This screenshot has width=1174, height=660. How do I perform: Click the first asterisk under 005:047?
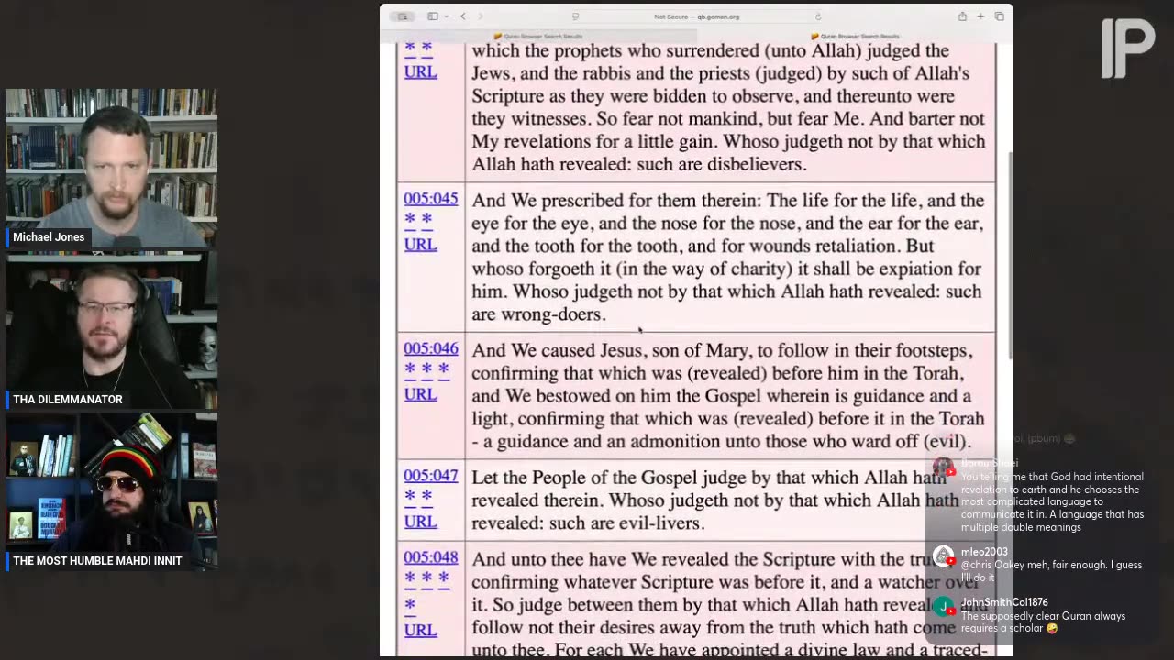point(410,498)
